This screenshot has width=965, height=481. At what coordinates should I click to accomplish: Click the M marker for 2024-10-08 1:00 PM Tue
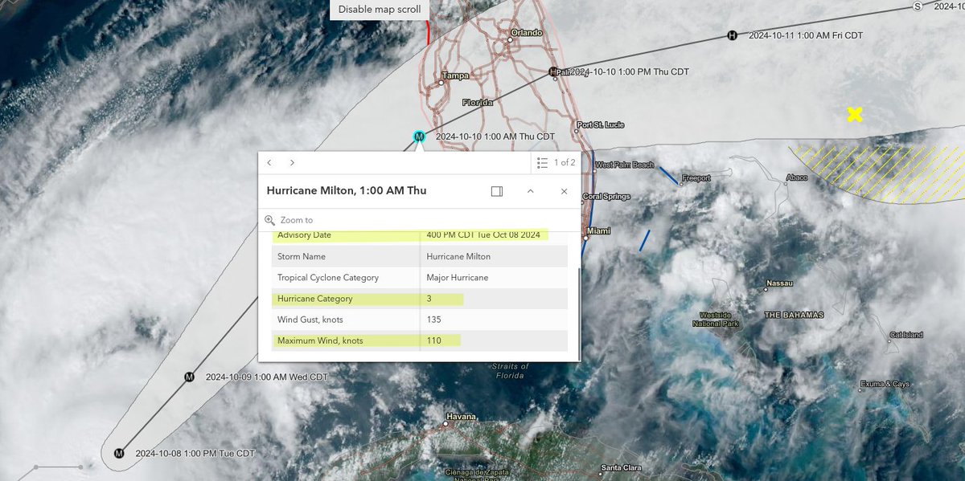[x=119, y=453]
